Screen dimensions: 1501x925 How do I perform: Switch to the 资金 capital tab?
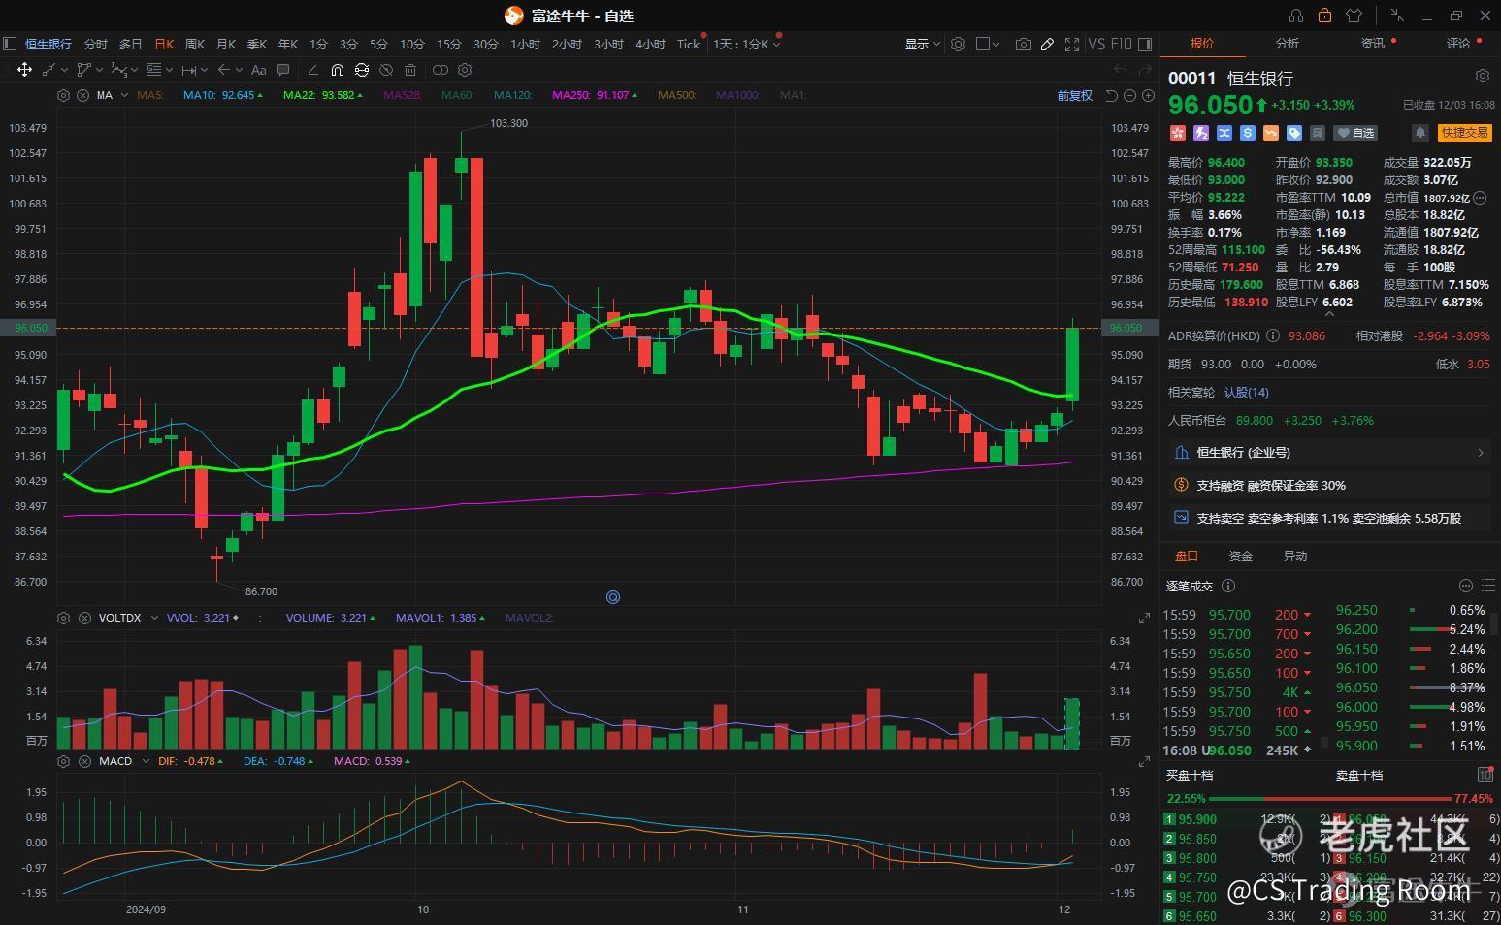click(1241, 556)
